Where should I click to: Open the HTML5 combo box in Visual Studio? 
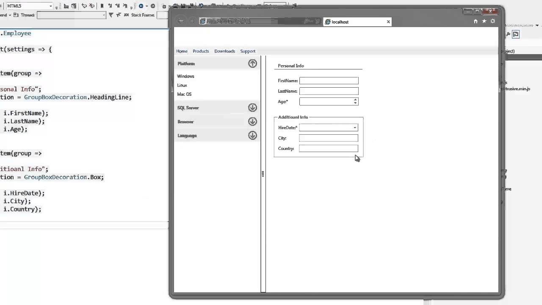point(30,6)
